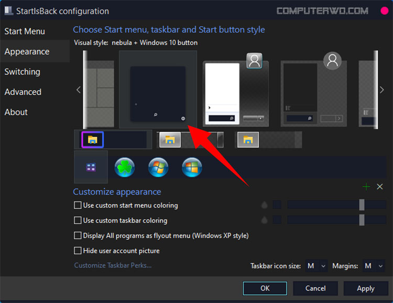Image resolution: width=393 pixels, height=303 pixels.
Task: Show next start menu styles with right arrow
Action: [x=381, y=89]
